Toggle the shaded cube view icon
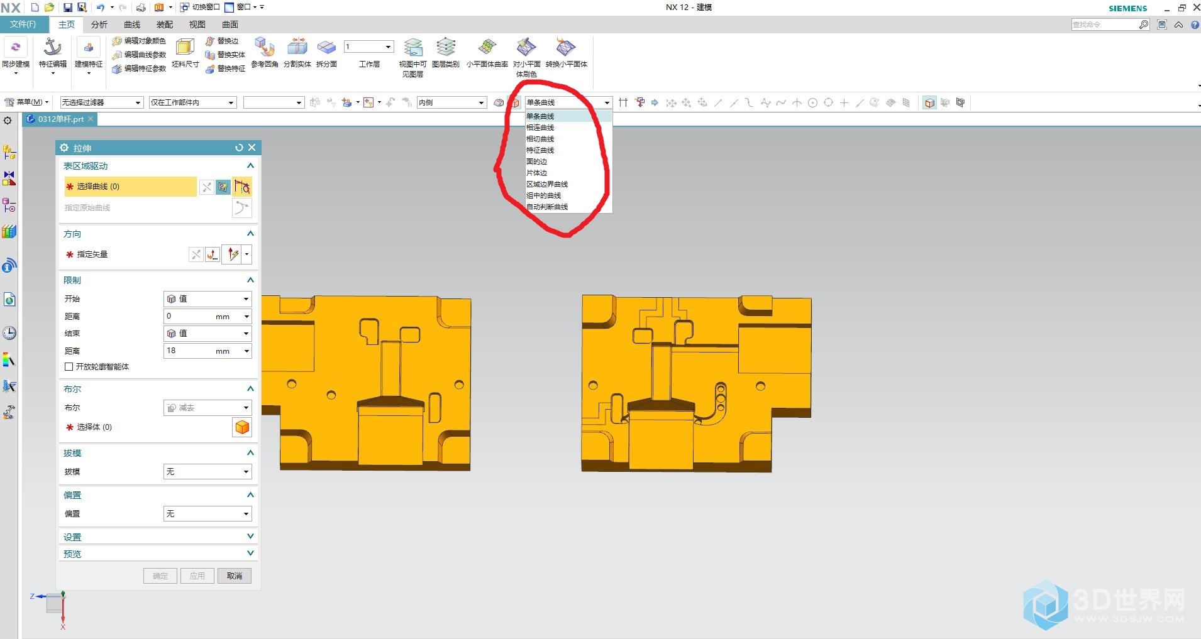 (929, 102)
